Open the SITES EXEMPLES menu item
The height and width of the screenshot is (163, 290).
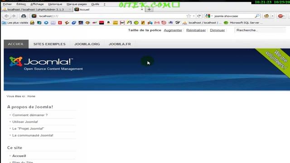[49, 44]
